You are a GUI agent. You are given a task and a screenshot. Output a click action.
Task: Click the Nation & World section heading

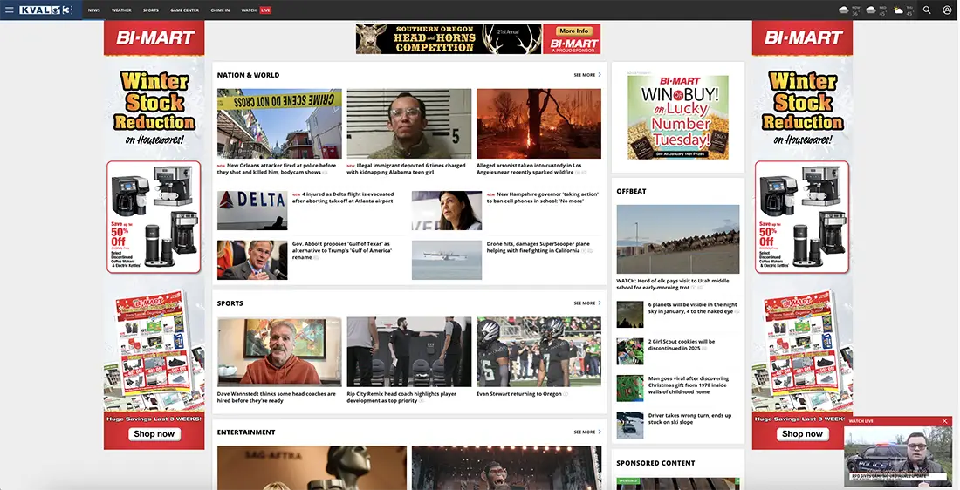(x=248, y=75)
